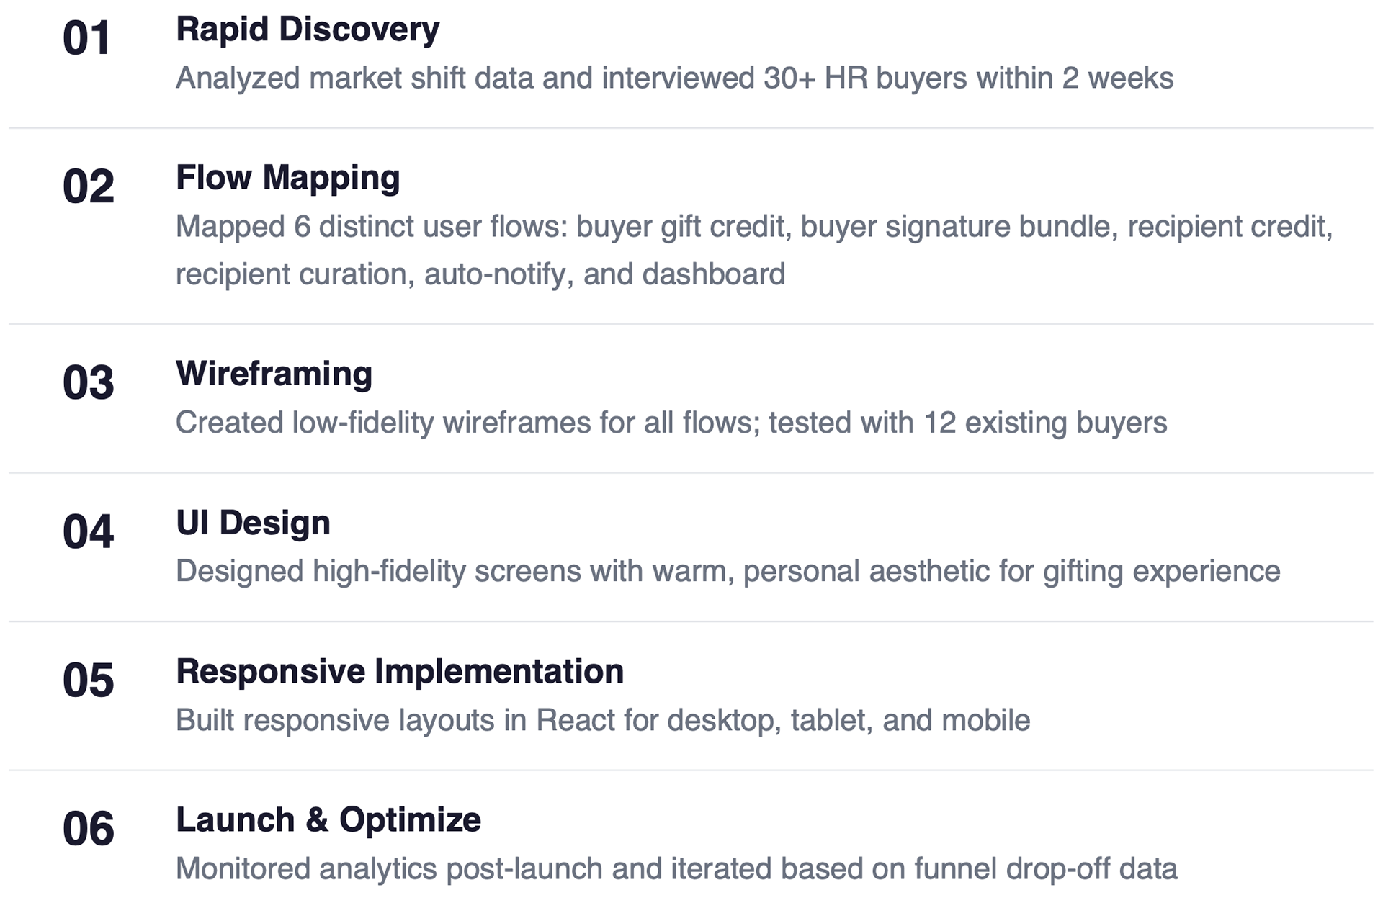Click the low-fidelity wireframes description

(x=671, y=423)
